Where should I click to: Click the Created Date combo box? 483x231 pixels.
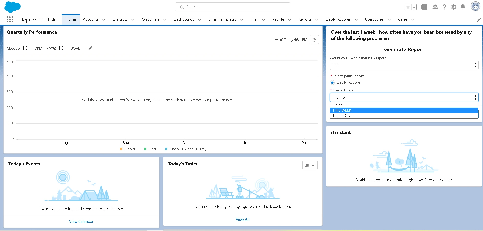[x=404, y=97]
